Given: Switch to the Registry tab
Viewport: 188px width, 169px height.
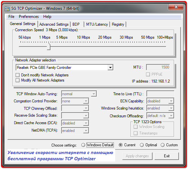Looking at the screenshot, I should tap(118, 24).
